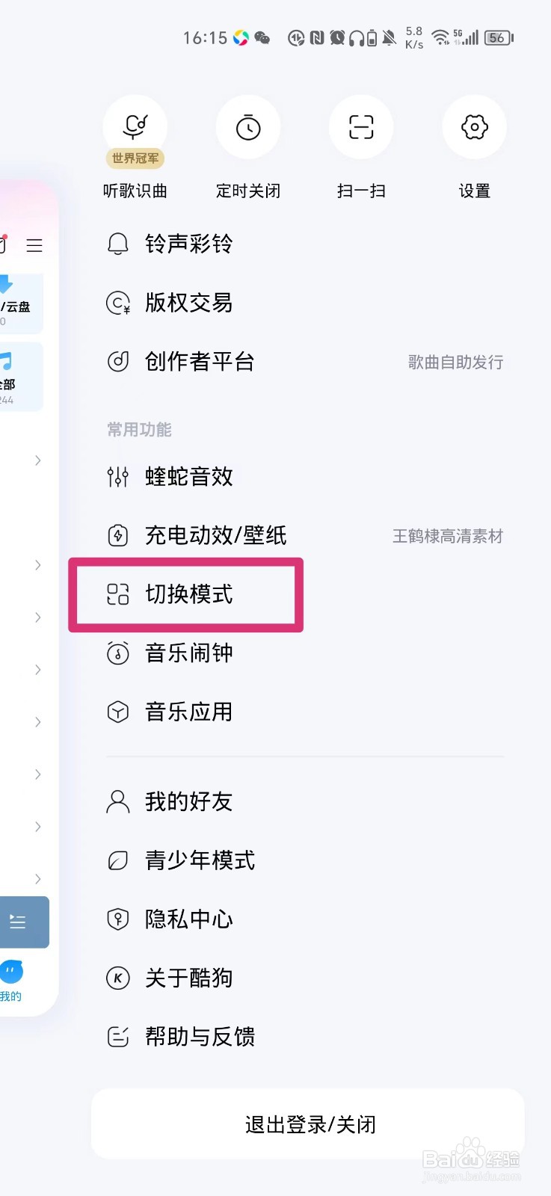Open the 定时关闭 timer icon
The image size is (551, 1196).
point(248,127)
